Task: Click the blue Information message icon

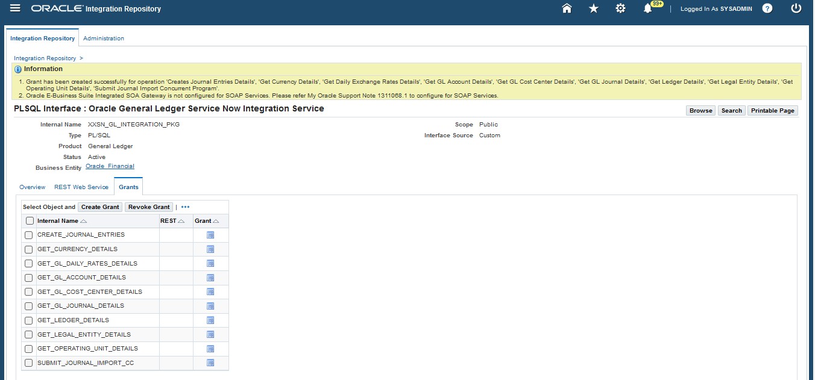Action: 17,69
